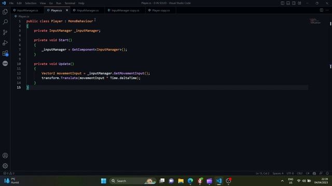Viewport: 332px width, 186px height.
Task: Open File Explorer from the taskbar
Action: tap(181, 181)
